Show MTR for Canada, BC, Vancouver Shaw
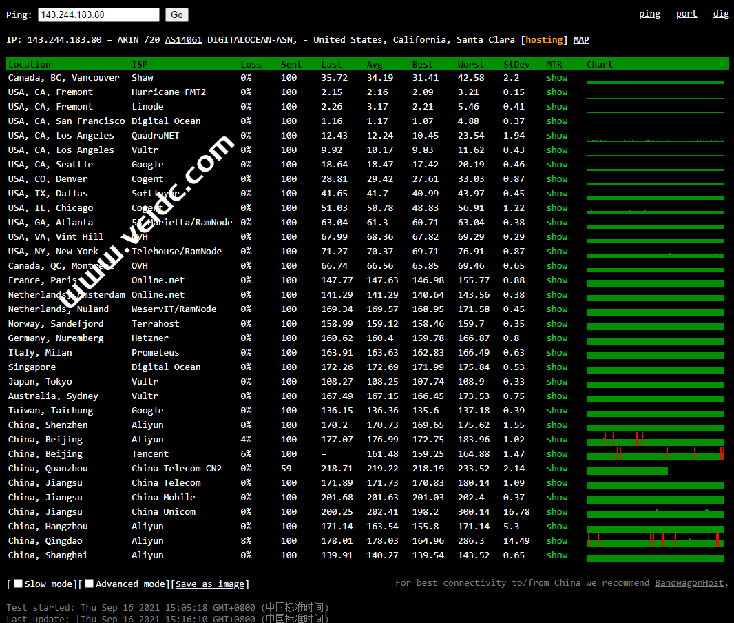Image resolution: width=734 pixels, height=623 pixels. pos(556,78)
